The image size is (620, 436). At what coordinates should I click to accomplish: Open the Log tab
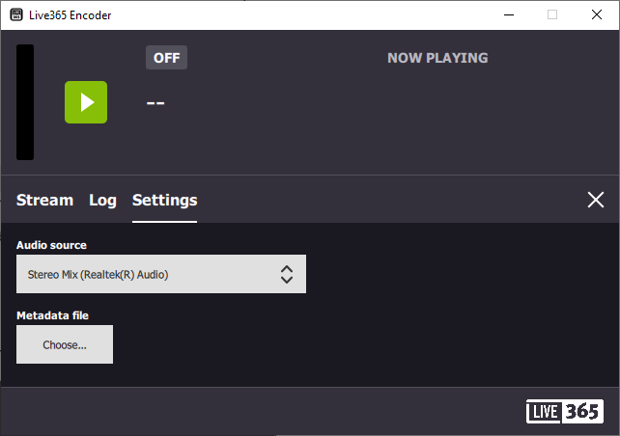point(102,200)
